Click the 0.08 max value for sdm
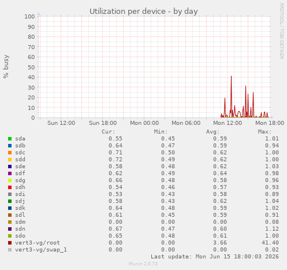287x270 pixels. [272, 222]
